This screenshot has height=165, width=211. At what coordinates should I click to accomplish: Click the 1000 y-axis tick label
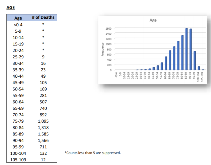108,44
